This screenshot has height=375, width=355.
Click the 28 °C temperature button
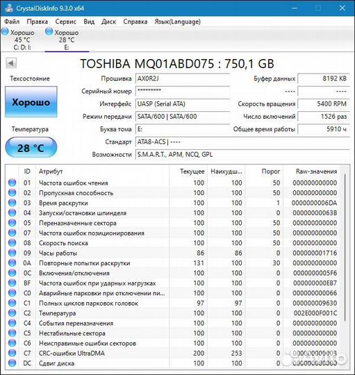(x=31, y=148)
